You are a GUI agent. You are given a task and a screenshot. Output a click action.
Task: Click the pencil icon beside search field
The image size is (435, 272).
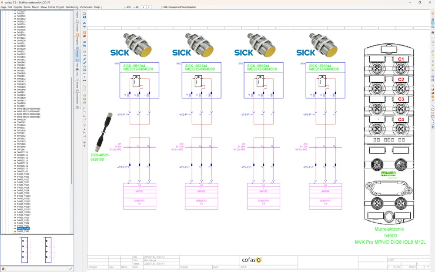pos(71,269)
